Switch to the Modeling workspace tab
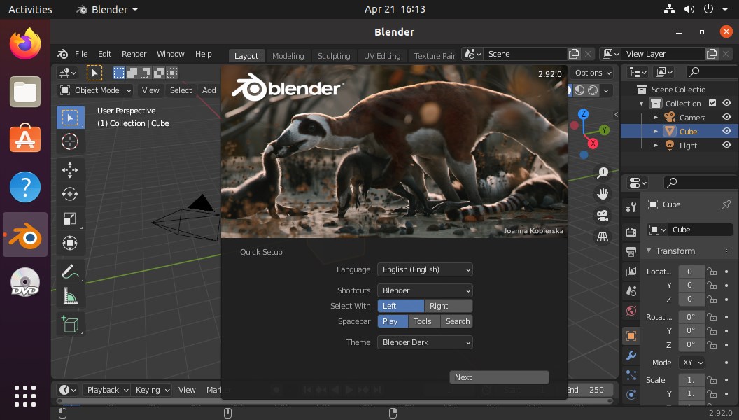The height and width of the screenshot is (420, 739). (x=288, y=55)
